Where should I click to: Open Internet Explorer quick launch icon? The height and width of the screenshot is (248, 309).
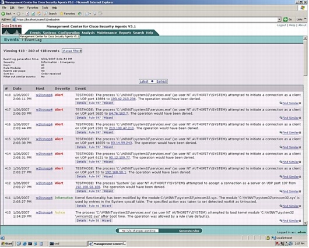coord(24,244)
